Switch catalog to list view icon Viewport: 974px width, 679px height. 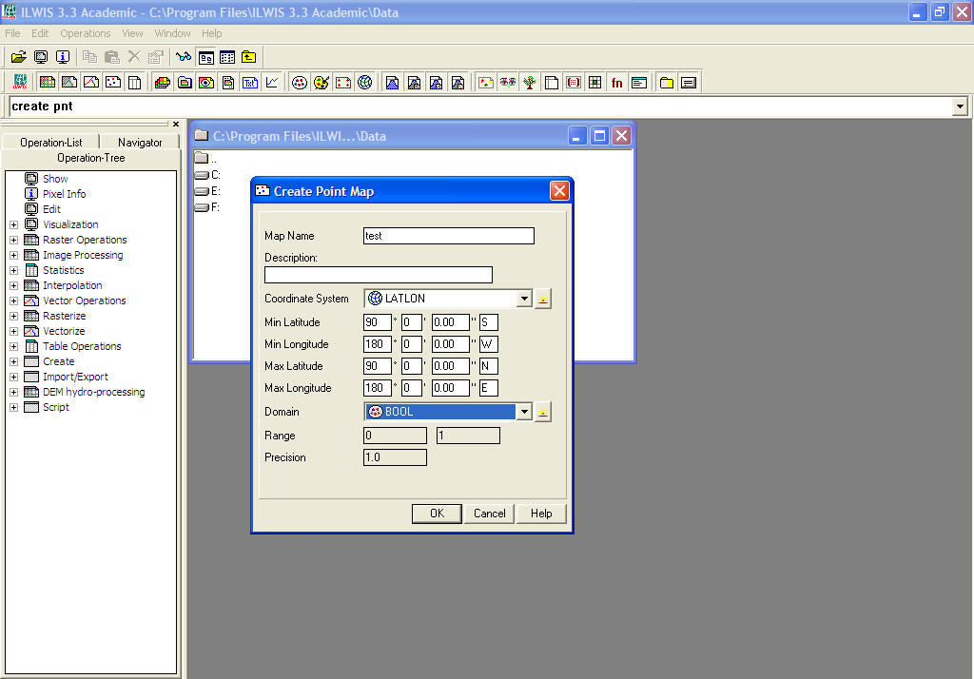point(205,57)
